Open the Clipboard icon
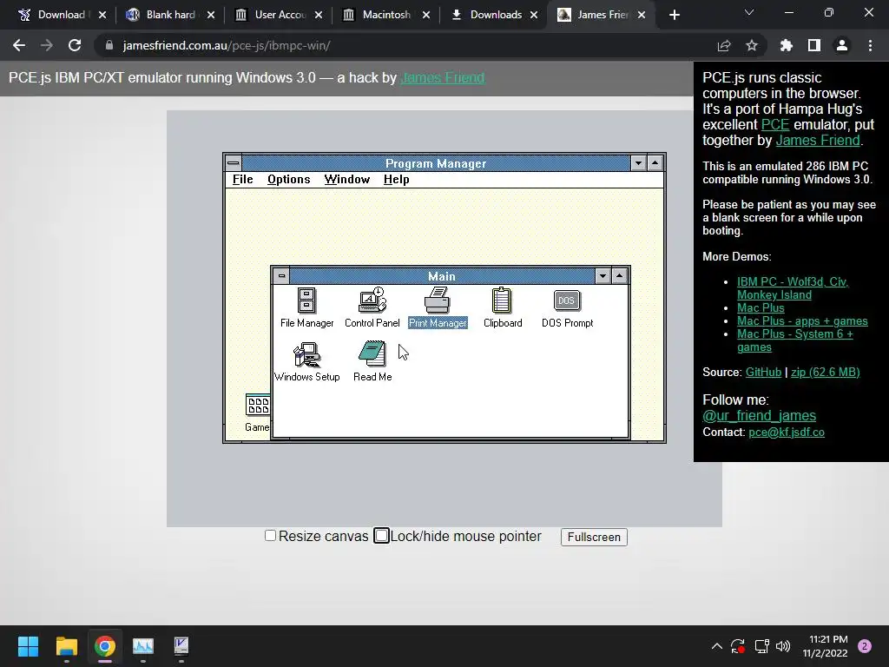The image size is (889, 667). click(503, 307)
